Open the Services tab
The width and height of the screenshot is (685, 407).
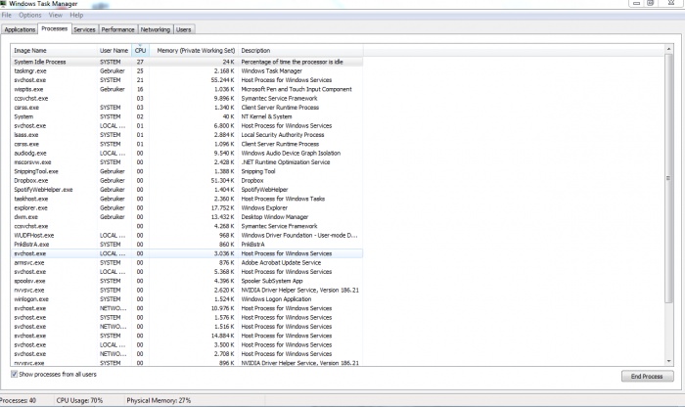[x=84, y=30]
